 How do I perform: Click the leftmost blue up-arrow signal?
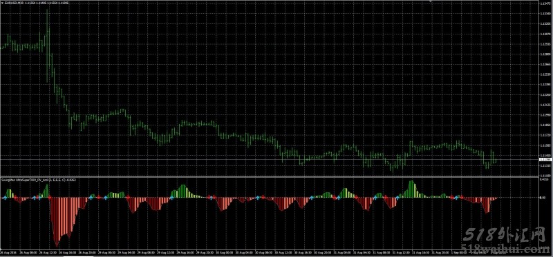coord(5,198)
